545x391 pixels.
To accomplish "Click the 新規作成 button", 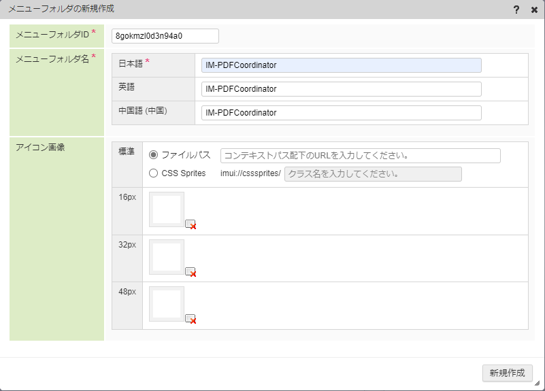I will 507,373.
